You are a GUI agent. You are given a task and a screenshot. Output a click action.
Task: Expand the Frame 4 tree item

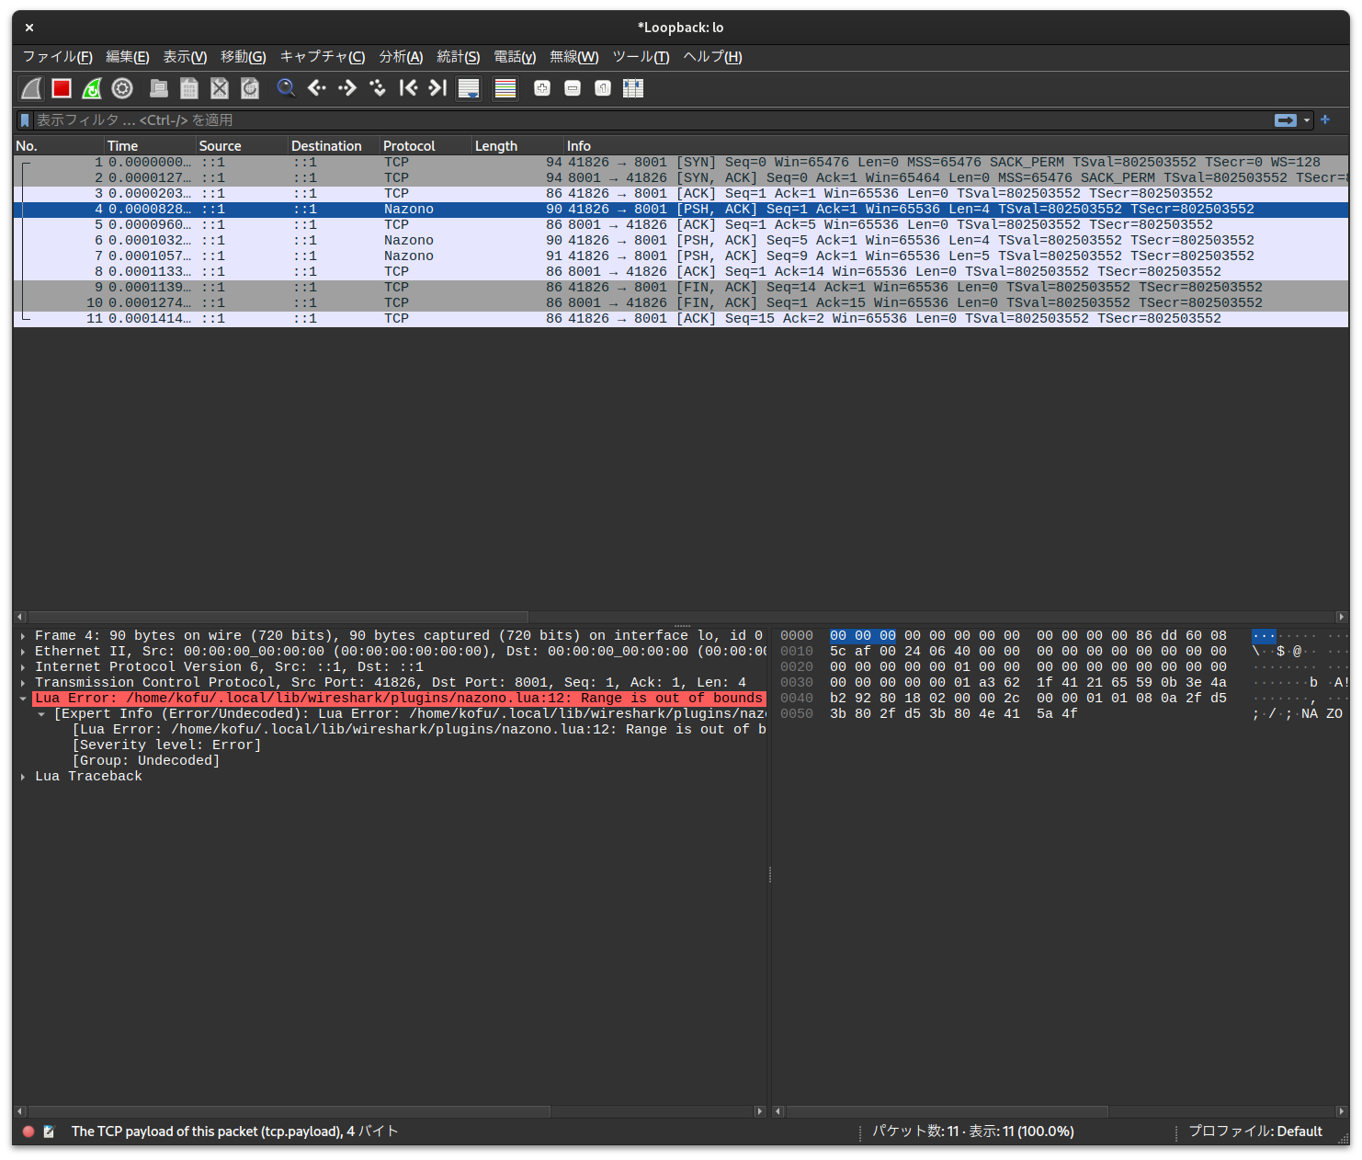click(23, 636)
